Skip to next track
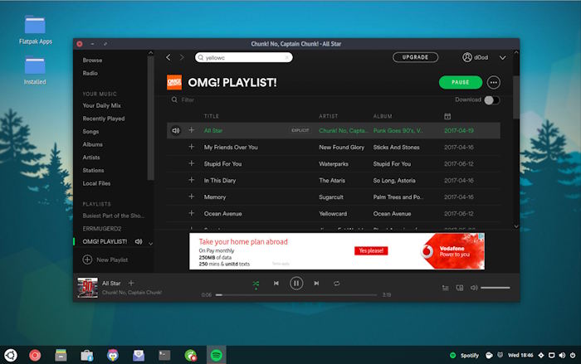The width and height of the screenshot is (581, 364). 316,284
